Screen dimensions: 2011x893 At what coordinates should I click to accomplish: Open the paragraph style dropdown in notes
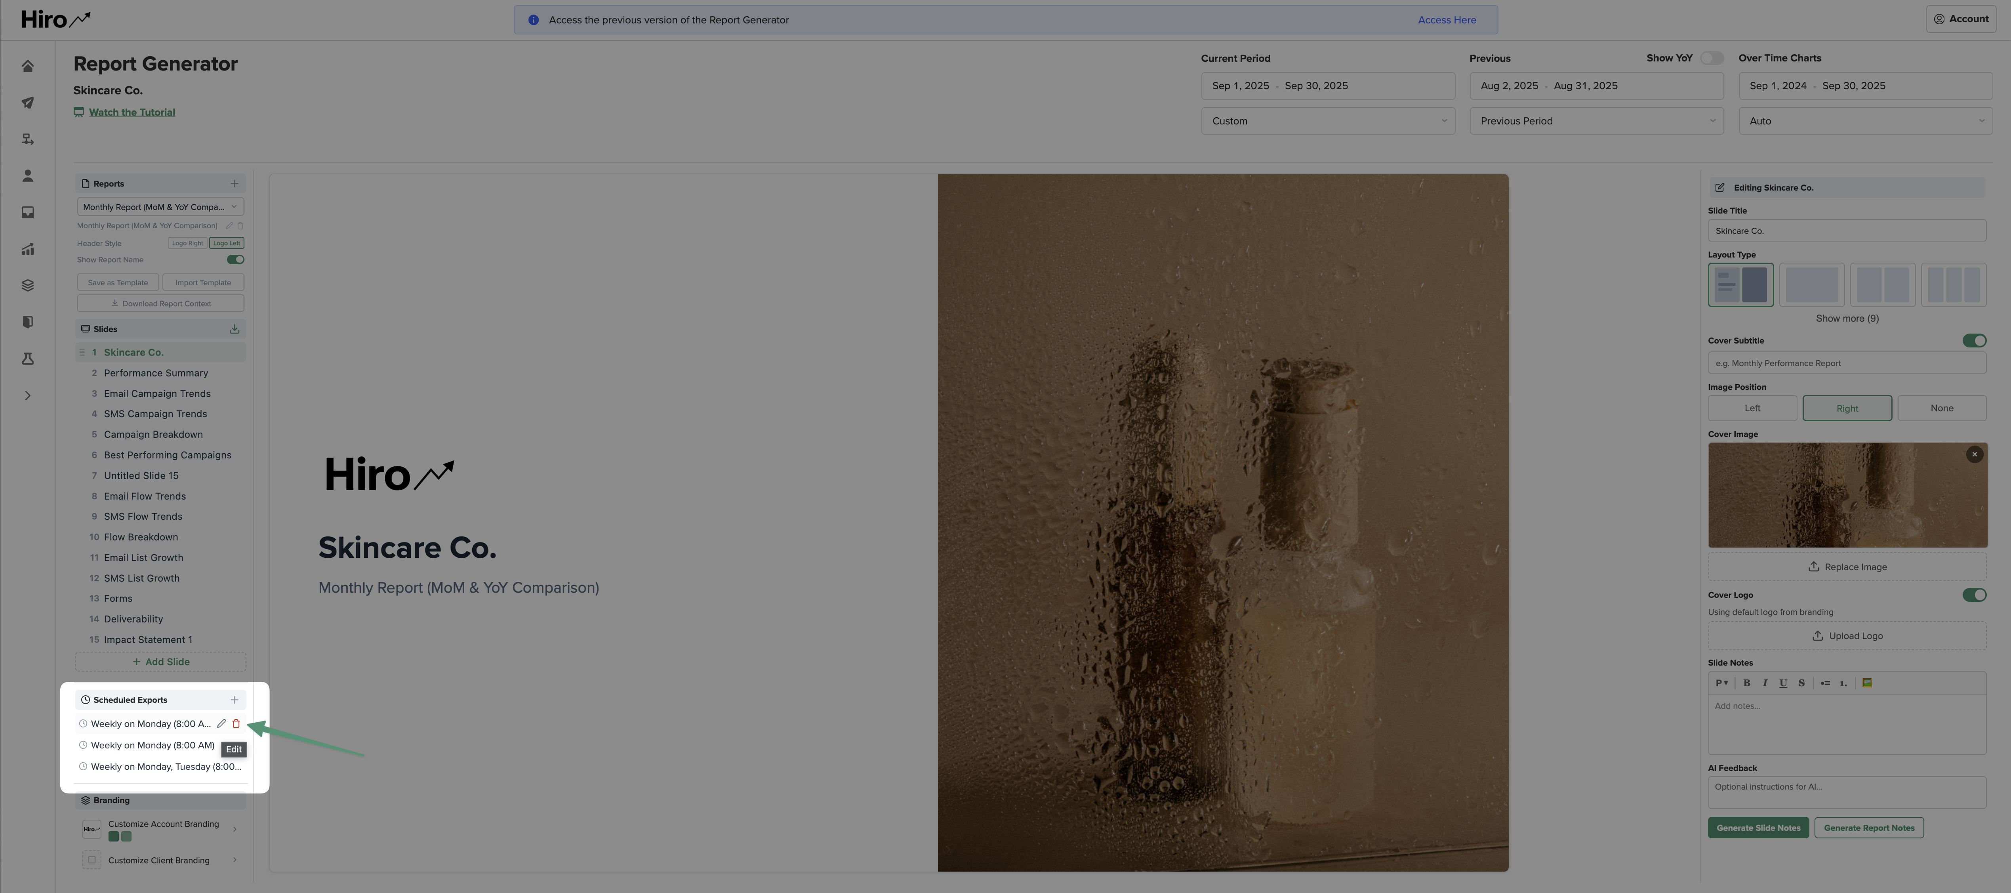pos(1721,683)
